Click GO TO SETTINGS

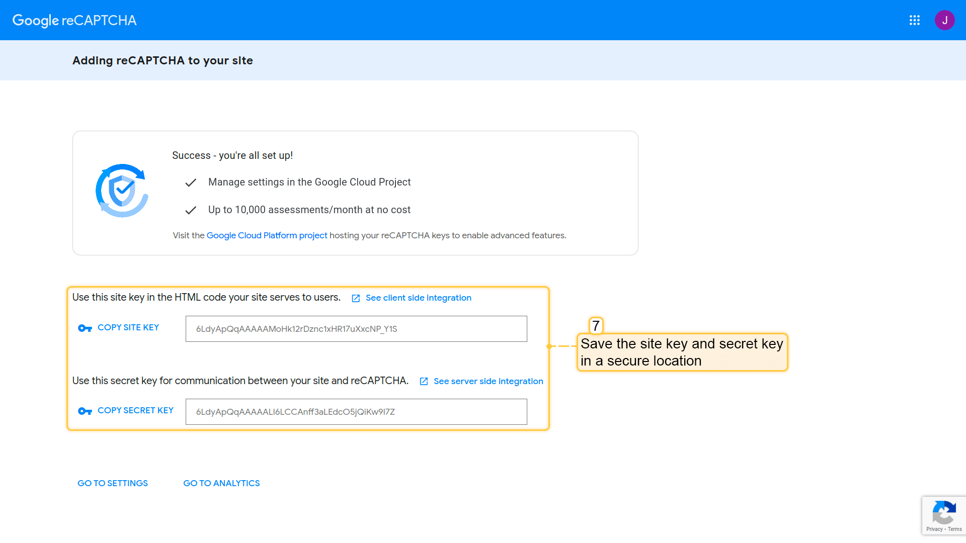pyautogui.click(x=113, y=483)
